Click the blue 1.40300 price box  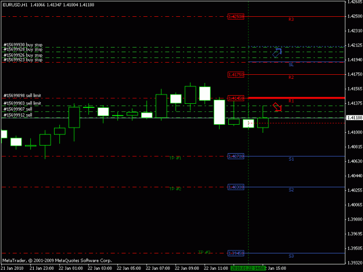coord(236,187)
